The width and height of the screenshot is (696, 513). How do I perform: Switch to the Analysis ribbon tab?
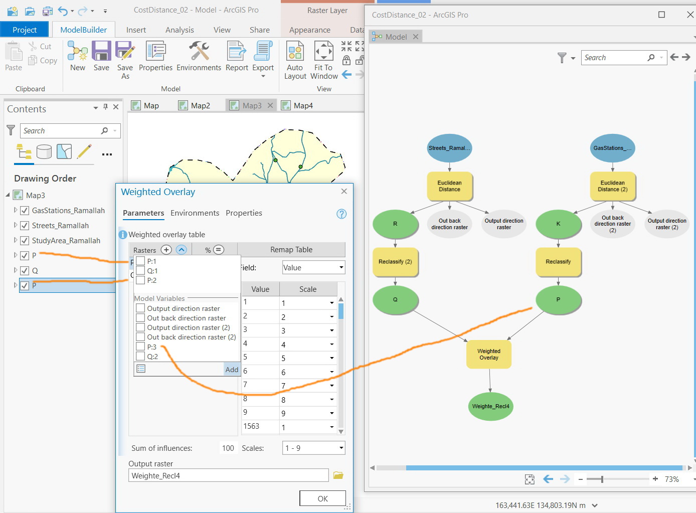[180, 30]
